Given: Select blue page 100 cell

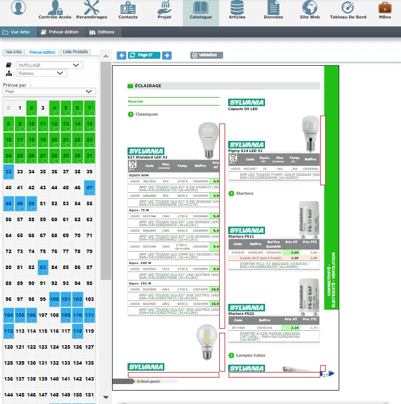Looking at the screenshot, I should [x=54, y=299].
